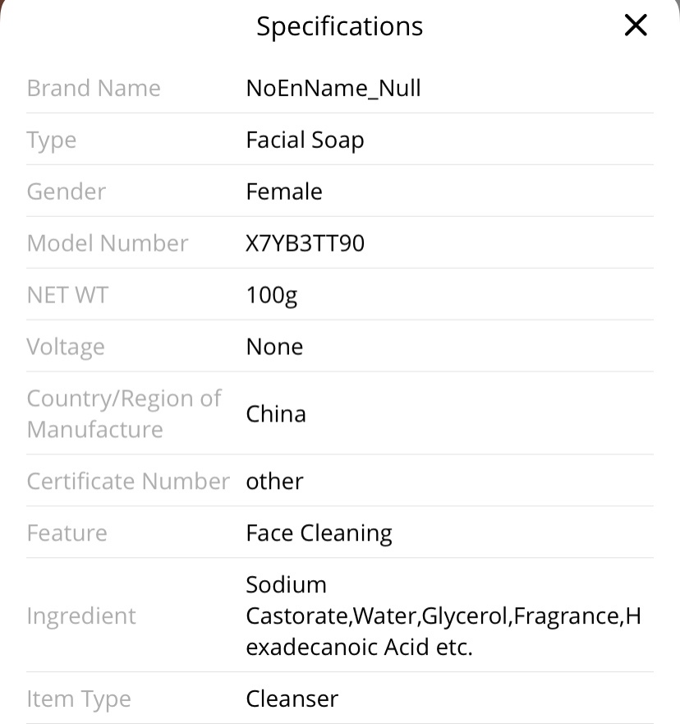Select the Specifications heading
This screenshot has width=680, height=724.
point(339,26)
